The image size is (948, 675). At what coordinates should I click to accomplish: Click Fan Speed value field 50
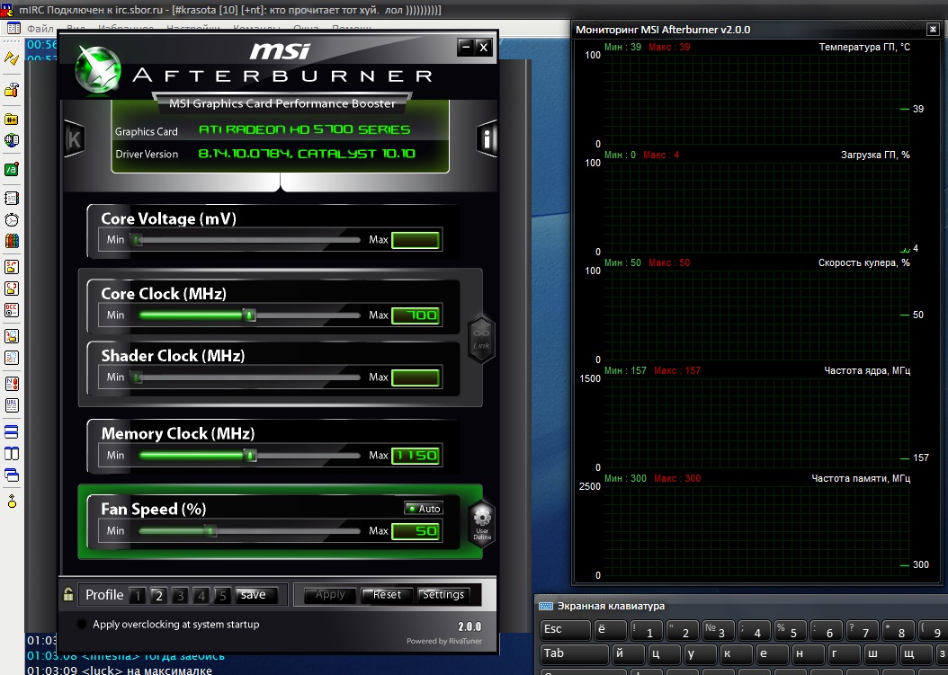click(x=416, y=530)
